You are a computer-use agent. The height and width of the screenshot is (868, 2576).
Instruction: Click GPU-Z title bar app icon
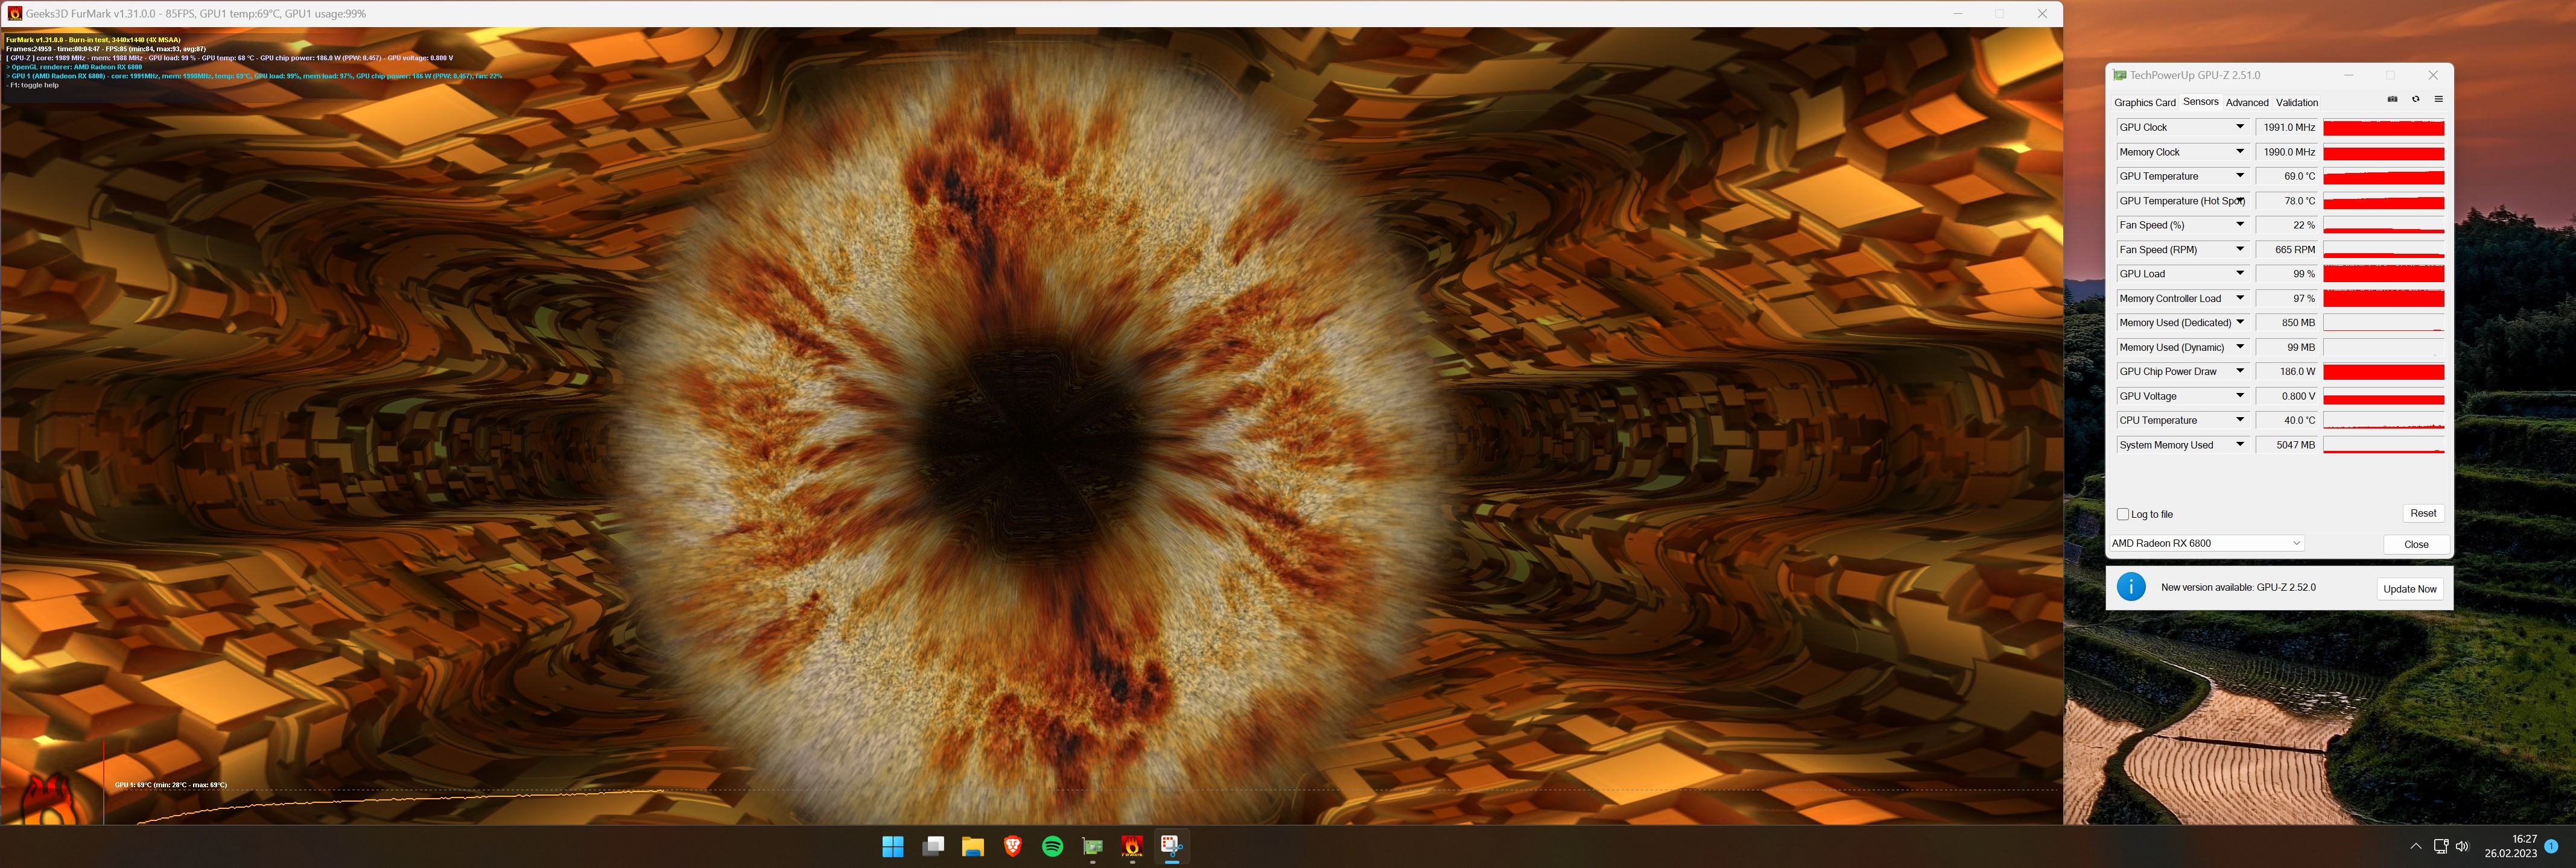[2119, 75]
